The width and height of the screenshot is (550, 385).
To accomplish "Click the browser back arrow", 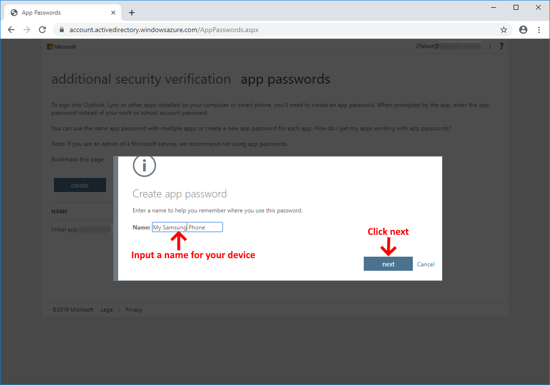I will click(x=11, y=30).
